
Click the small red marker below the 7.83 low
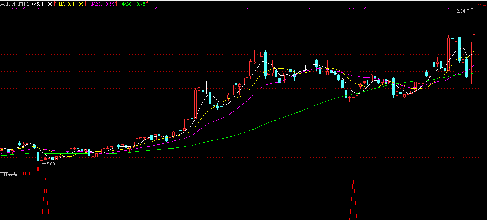38,169
